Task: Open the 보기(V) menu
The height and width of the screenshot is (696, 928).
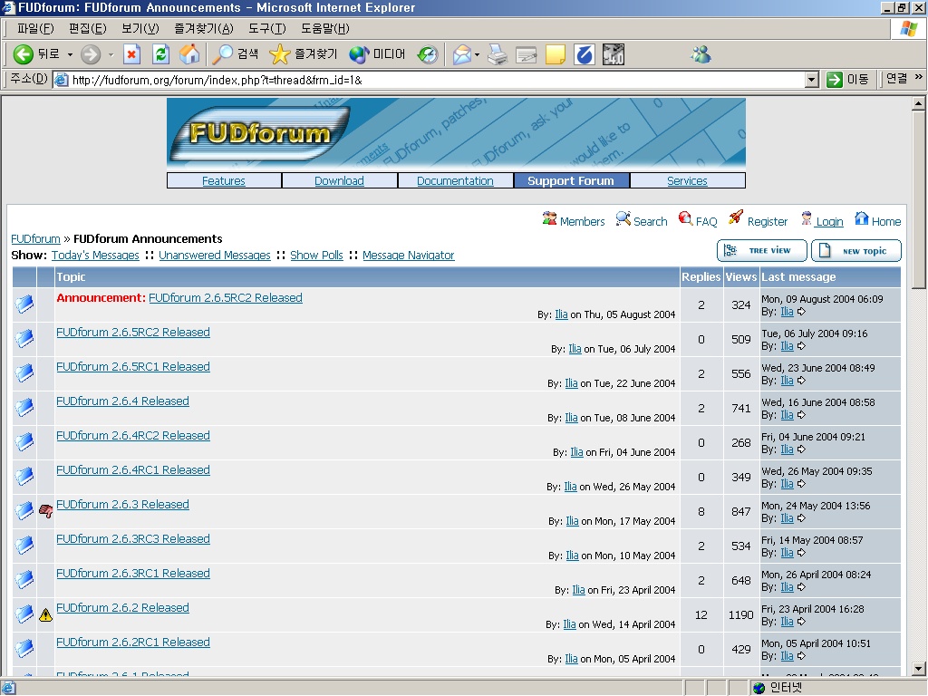Action: pos(140,28)
